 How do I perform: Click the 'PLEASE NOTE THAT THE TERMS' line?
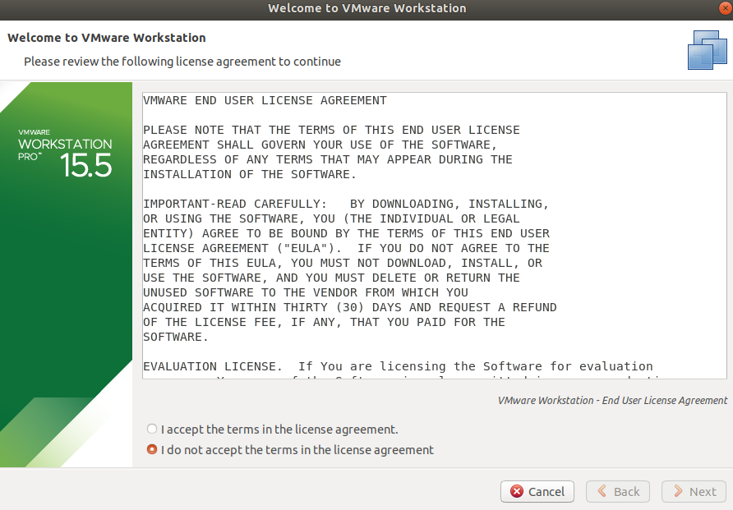331,130
